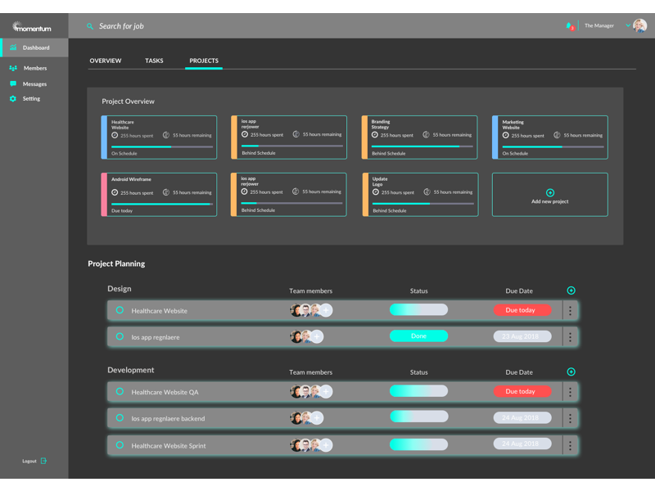Click the add icon beside Development section
The width and height of the screenshot is (655, 491).
click(x=571, y=372)
